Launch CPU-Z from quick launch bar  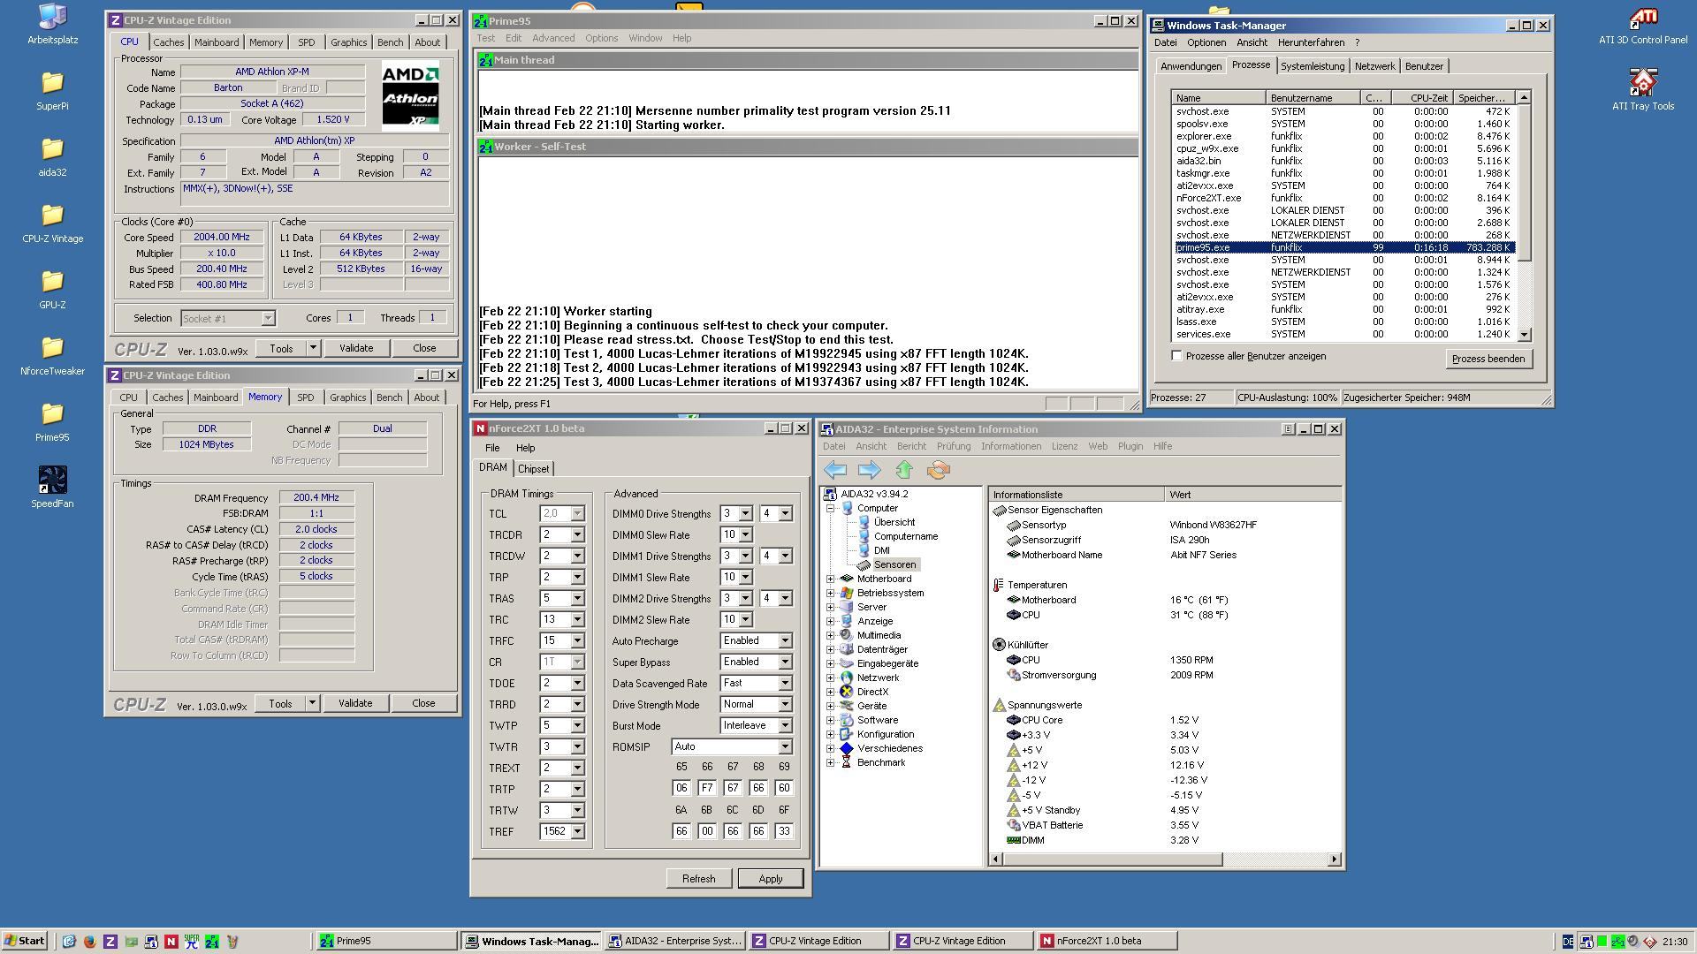pyautogui.click(x=110, y=941)
